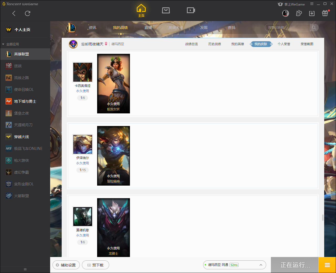The width and height of the screenshot is (336, 273).
Task: Open 冒险精神 skin card
Action: tap(113, 156)
